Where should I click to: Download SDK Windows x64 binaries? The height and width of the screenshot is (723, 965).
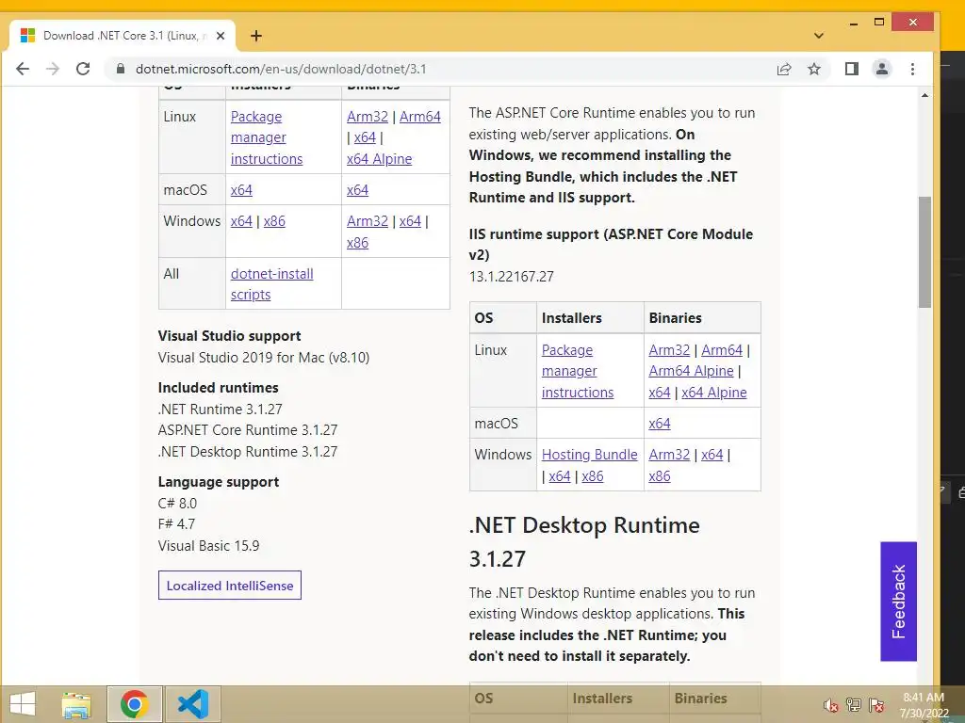point(410,220)
